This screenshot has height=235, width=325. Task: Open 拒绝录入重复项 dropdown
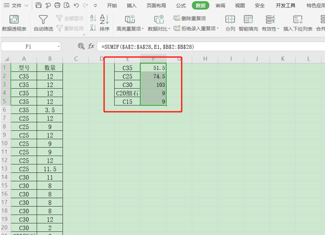tap(196, 28)
